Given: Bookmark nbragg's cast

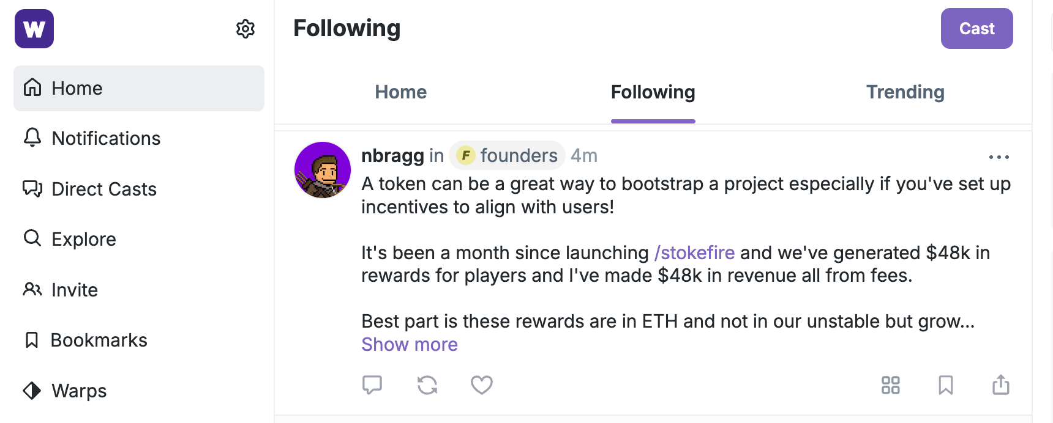Looking at the screenshot, I should coord(946,384).
